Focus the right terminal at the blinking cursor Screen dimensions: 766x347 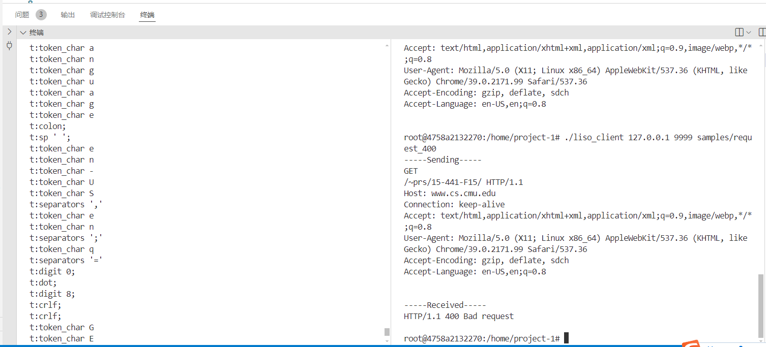pyautogui.click(x=566, y=338)
